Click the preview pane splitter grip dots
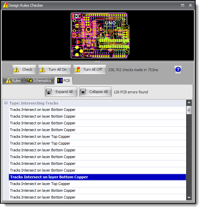The image size is (202, 210). tap(98, 62)
